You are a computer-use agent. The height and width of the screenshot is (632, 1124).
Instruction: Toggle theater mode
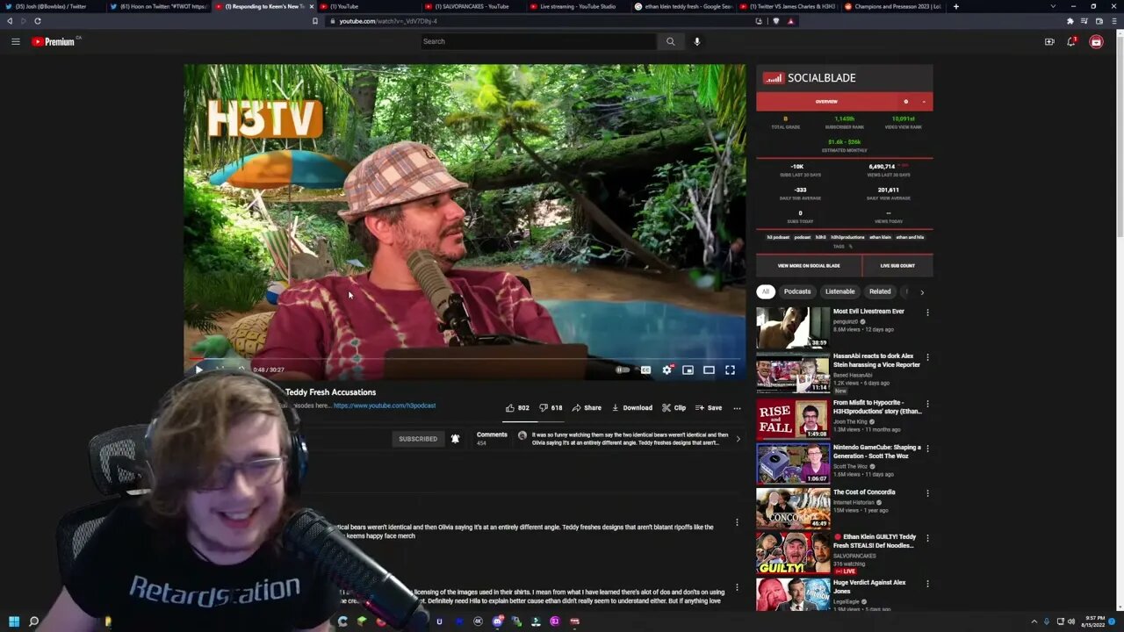pos(709,370)
